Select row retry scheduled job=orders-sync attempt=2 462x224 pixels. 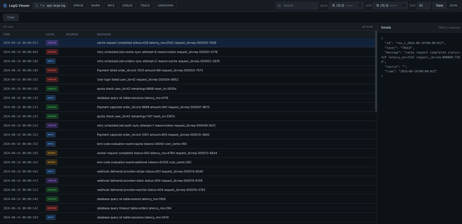point(187,61)
